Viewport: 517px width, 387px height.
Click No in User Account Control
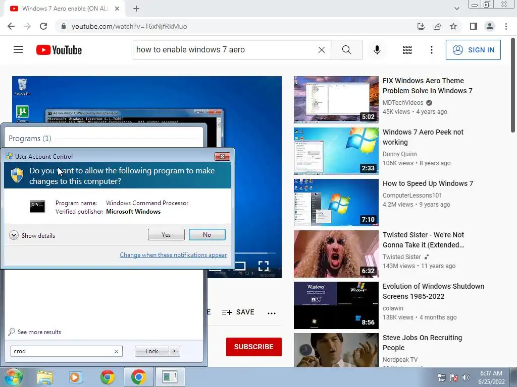point(207,235)
